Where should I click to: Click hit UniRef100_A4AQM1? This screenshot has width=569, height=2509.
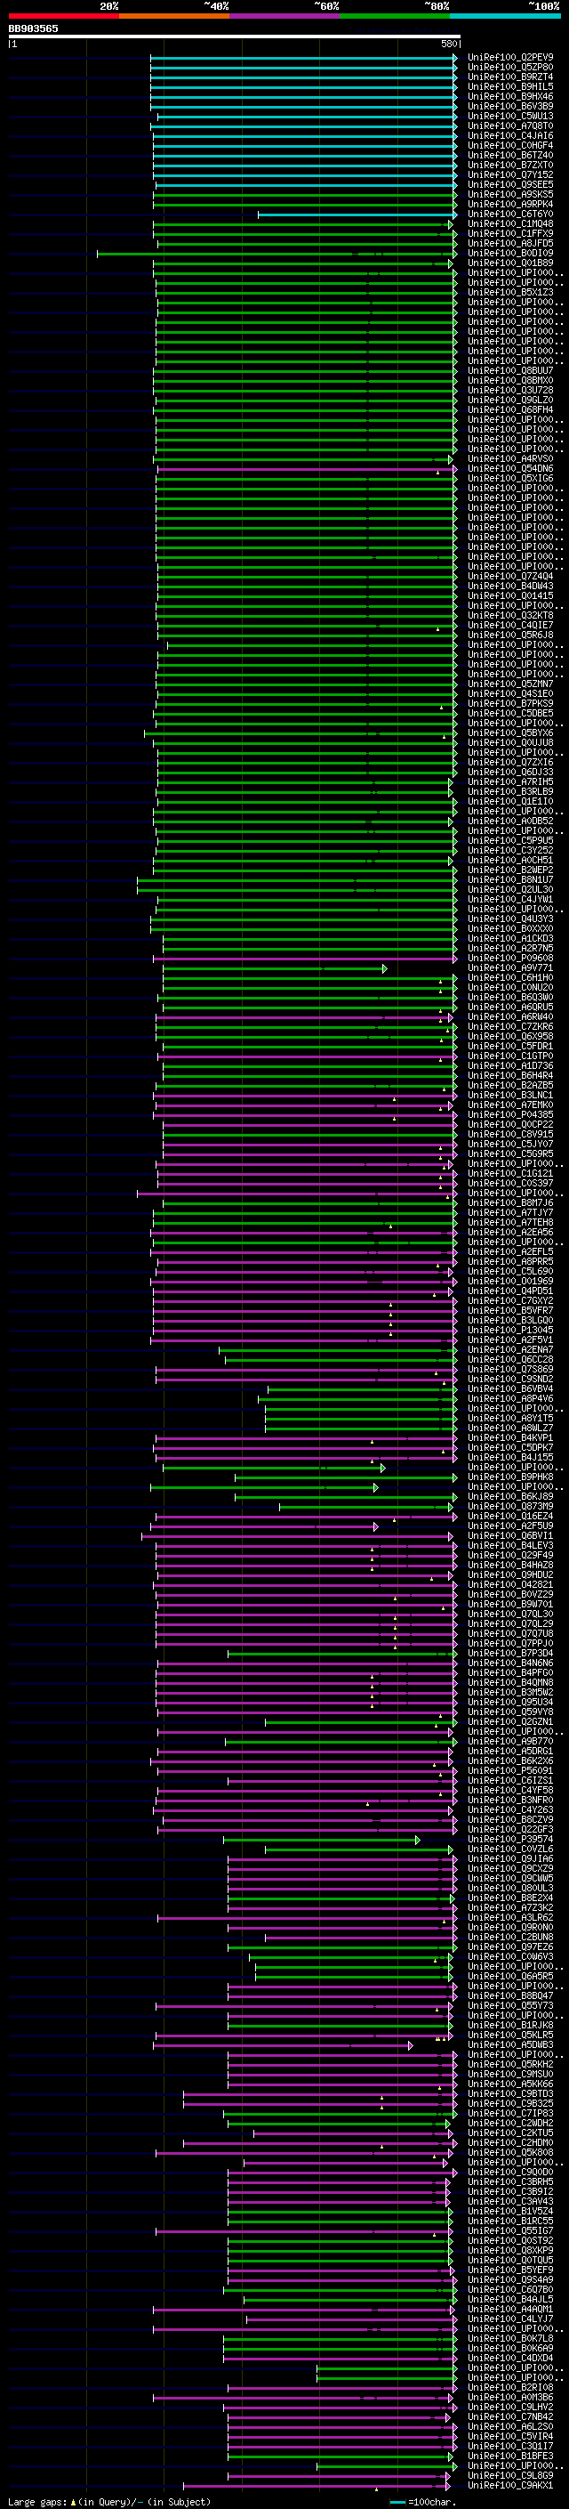(510, 2310)
